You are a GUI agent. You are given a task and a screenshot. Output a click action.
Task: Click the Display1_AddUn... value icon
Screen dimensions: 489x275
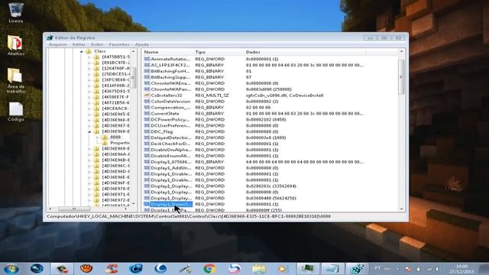[147, 168]
